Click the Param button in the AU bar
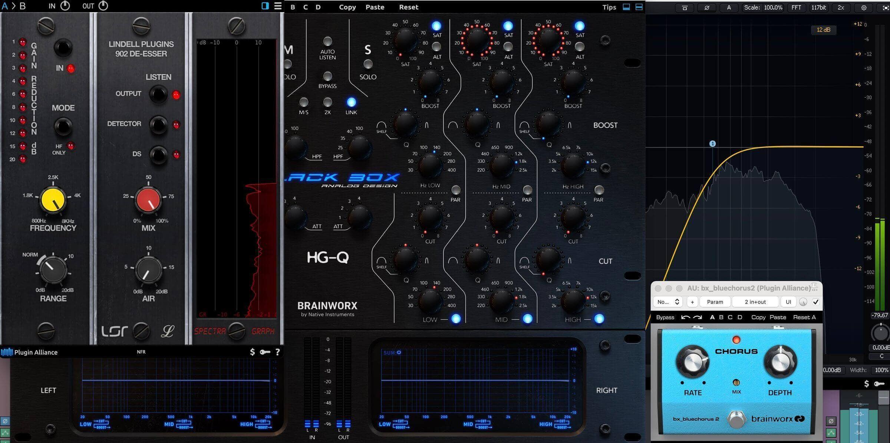Viewport: 890px width, 443px height. point(715,302)
